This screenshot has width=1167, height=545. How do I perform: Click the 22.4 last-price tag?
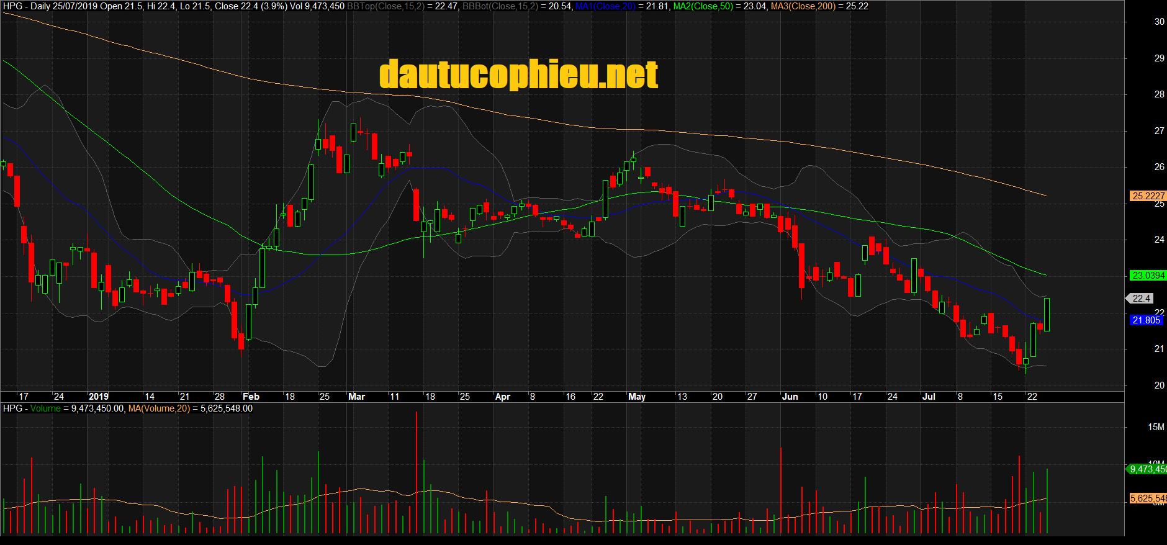click(x=1141, y=298)
